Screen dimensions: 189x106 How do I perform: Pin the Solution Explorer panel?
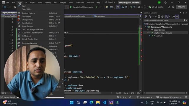point(183,13)
